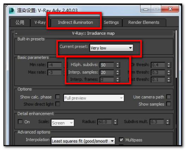
Task: Toggle the Show direct light checkbox
Action: point(58,104)
